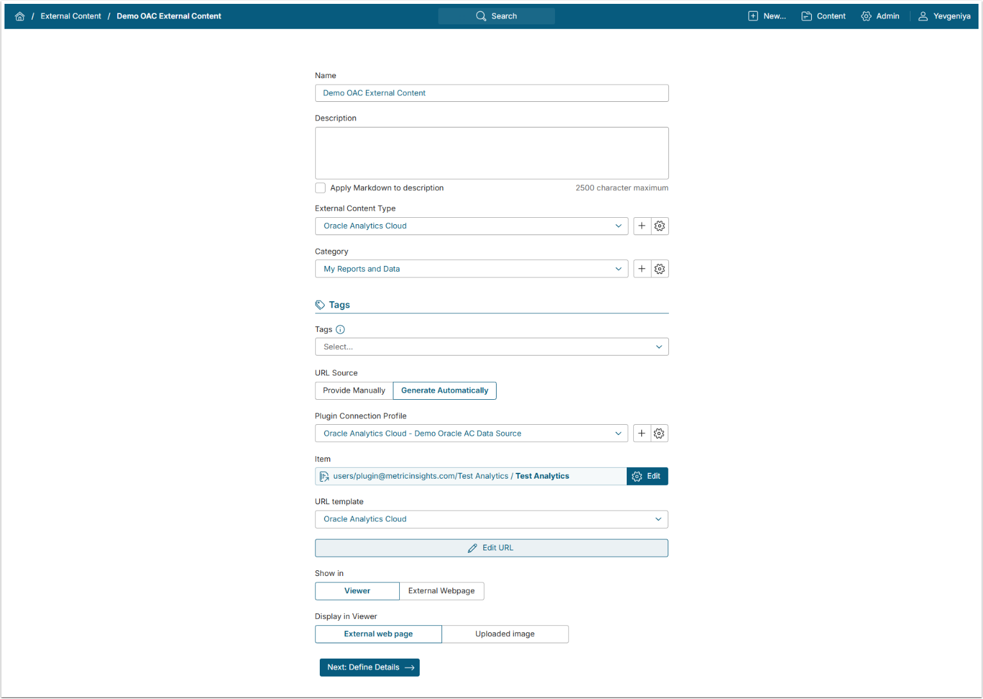
Task: Click the Item report icon
Action: tap(324, 477)
